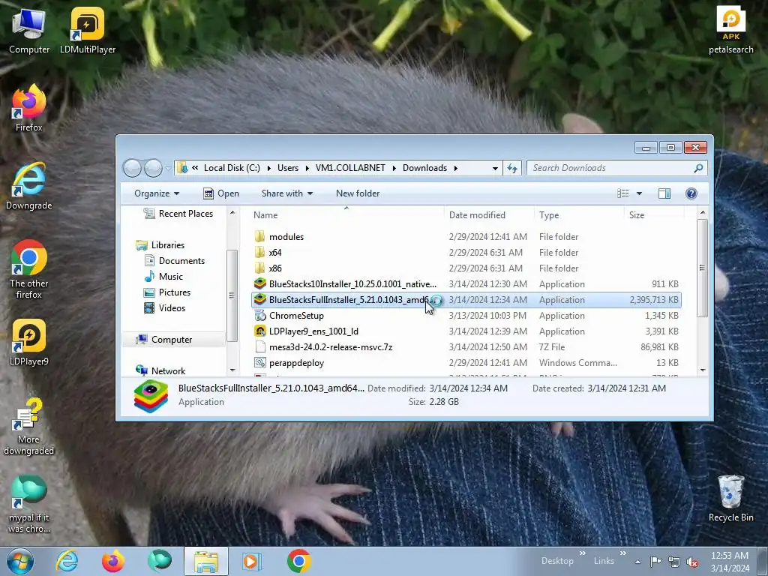
Task: Open Explorer help question mark icon
Action: [x=691, y=193]
